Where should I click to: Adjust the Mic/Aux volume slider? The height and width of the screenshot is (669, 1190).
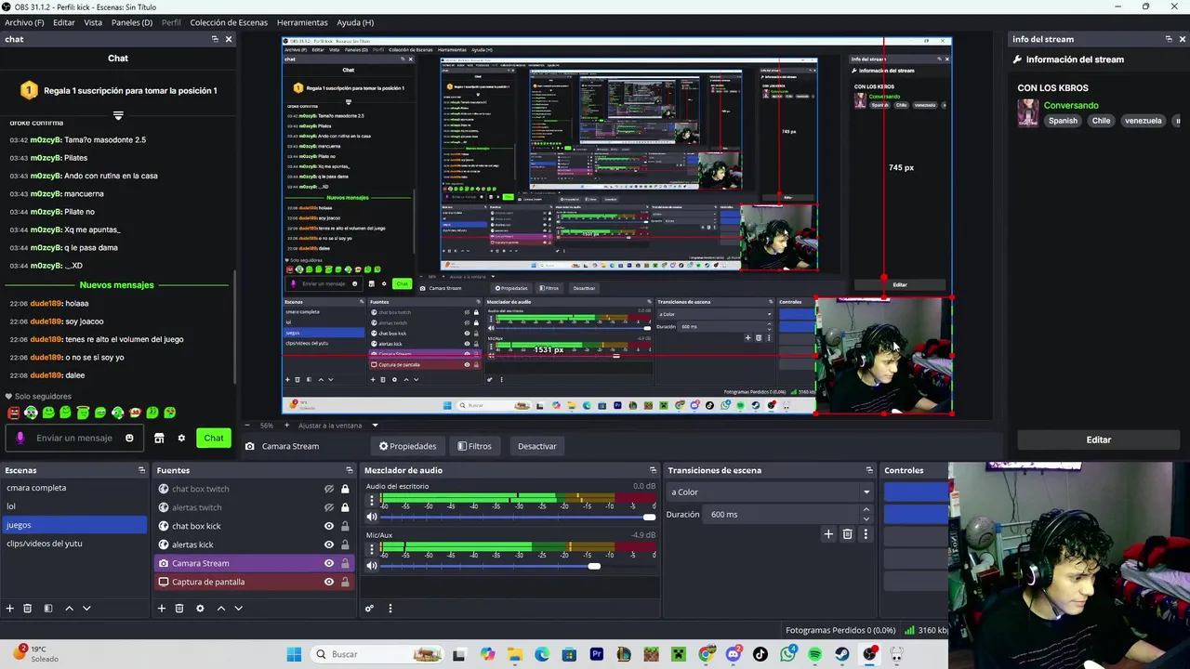tap(594, 566)
